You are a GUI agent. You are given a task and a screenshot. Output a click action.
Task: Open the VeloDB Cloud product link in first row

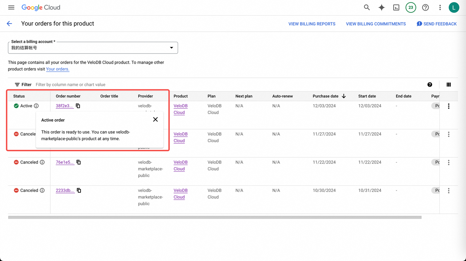[x=181, y=109]
